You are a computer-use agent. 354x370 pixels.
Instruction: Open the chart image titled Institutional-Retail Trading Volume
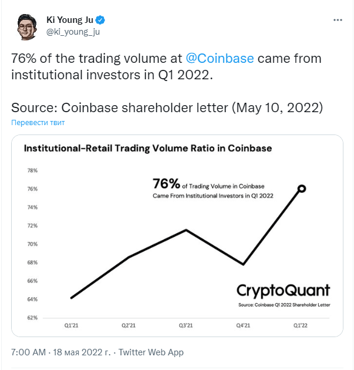177,236
